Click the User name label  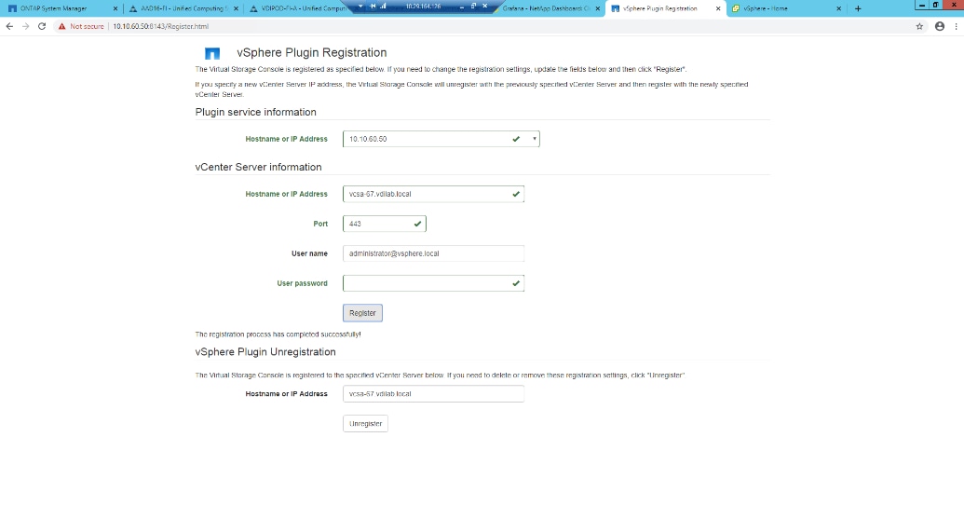click(309, 253)
